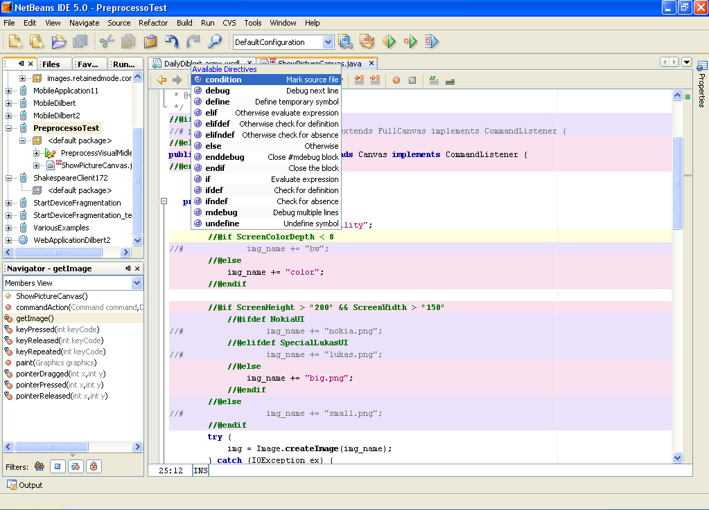Click the Find magnifier icon
The height and width of the screenshot is (510, 709).
(215, 42)
